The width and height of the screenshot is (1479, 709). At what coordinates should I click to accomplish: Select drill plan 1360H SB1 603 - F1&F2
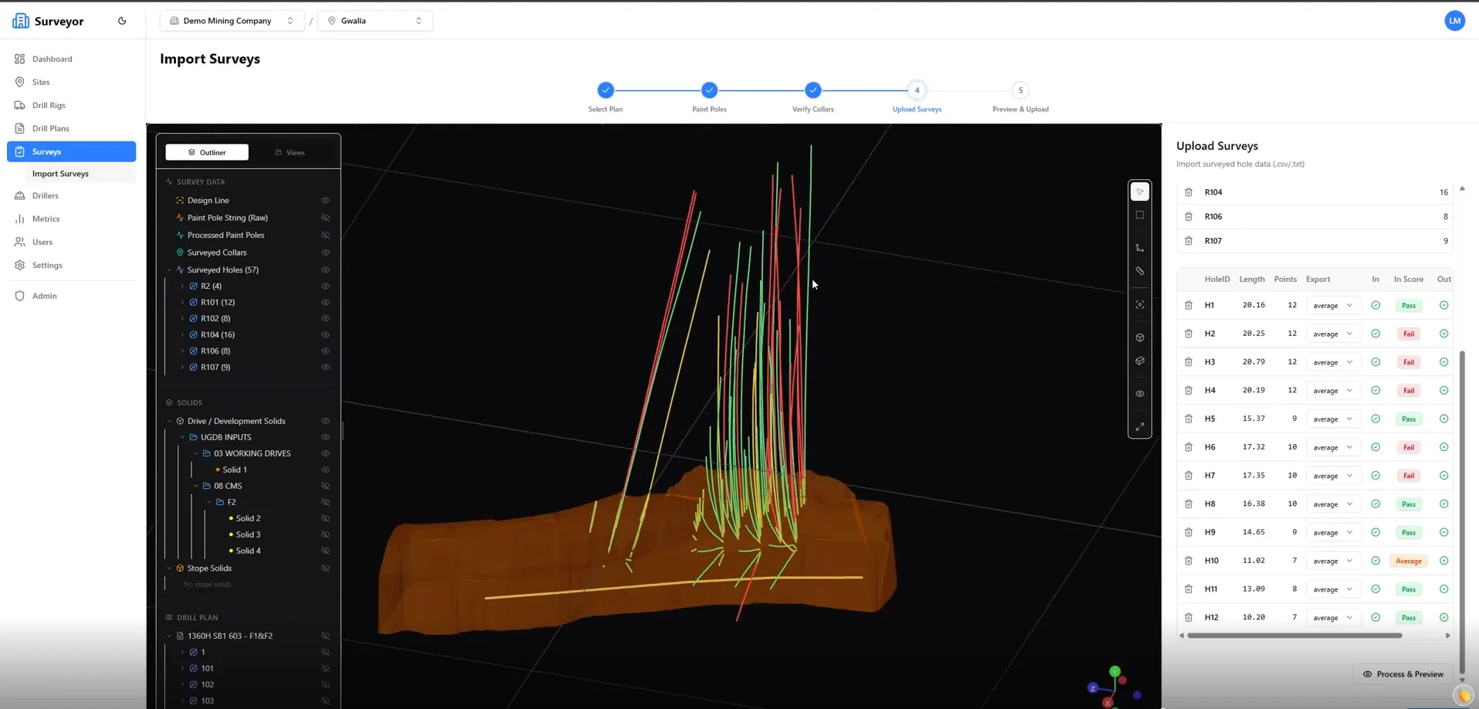pos(229,636)
